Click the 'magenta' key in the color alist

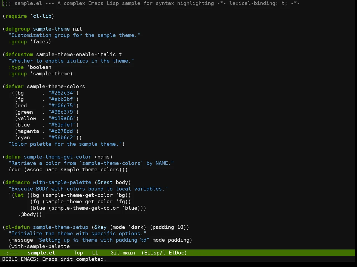(x=28, y=131)
